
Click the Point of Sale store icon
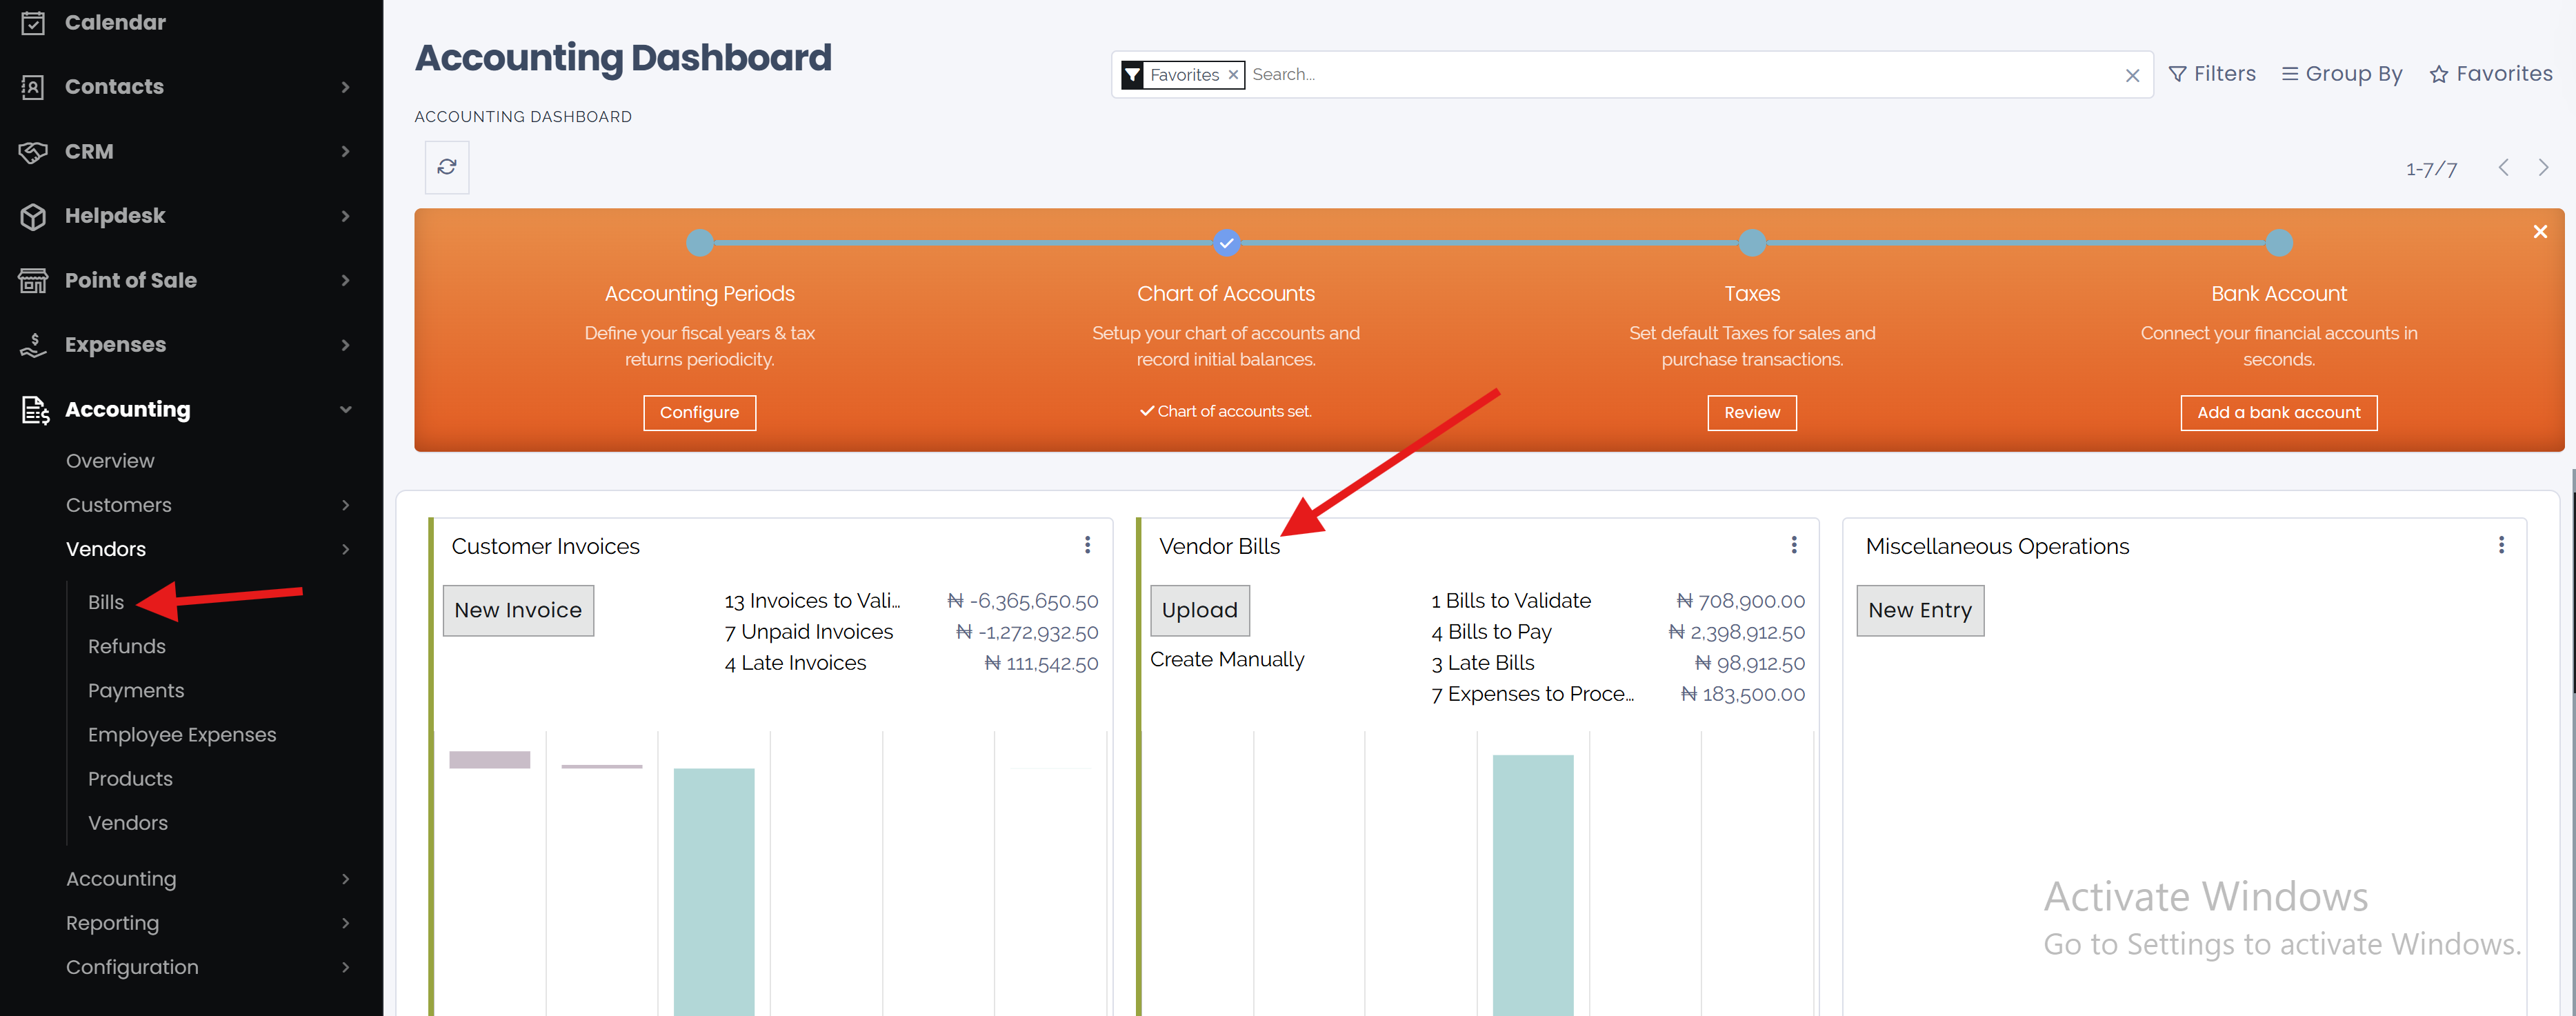[33, 281]
